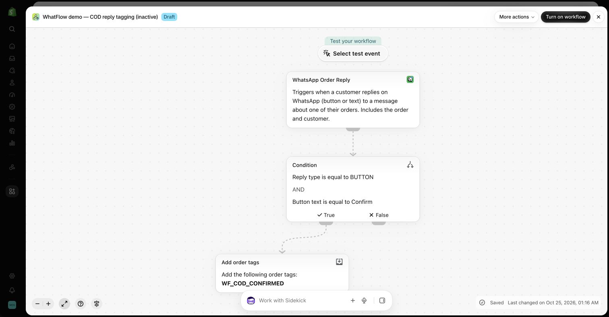This screenshot has width=609, height=317.
Task: Toggle Sidekick side panel view
Action: [x=382, y=300]
